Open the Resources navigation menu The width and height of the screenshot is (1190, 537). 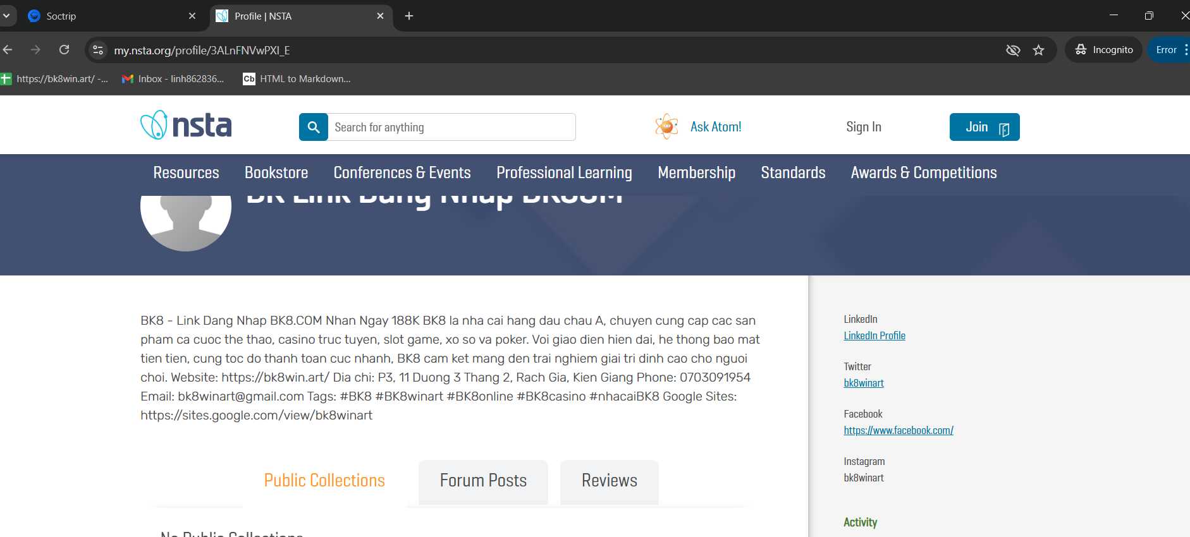(186, 172)
